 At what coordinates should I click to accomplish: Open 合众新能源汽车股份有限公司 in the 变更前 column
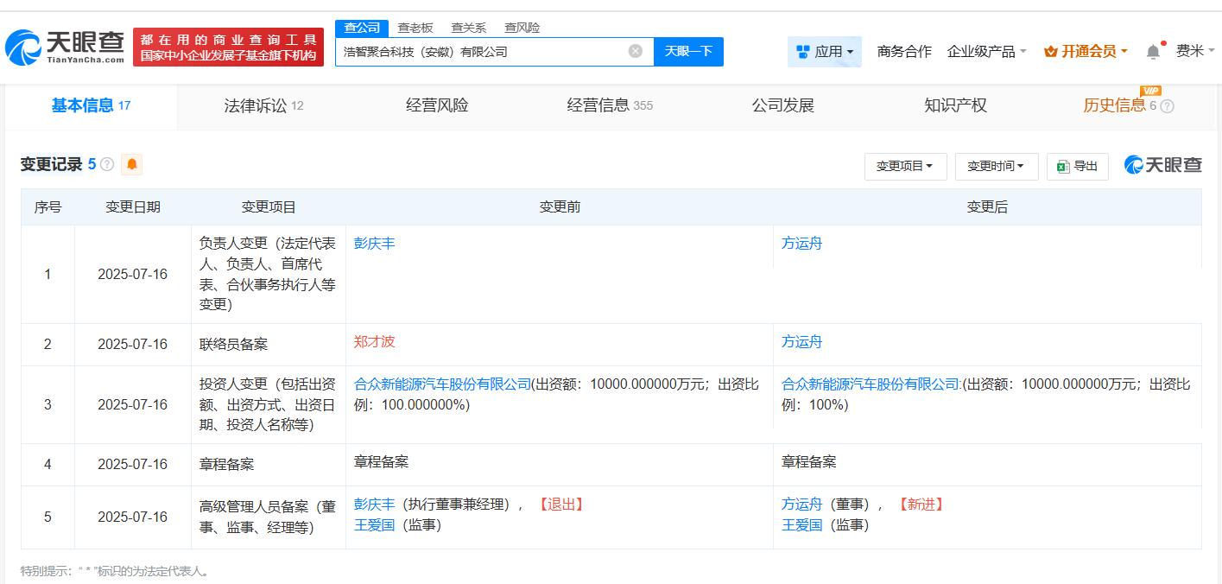[x=443, y=384]
